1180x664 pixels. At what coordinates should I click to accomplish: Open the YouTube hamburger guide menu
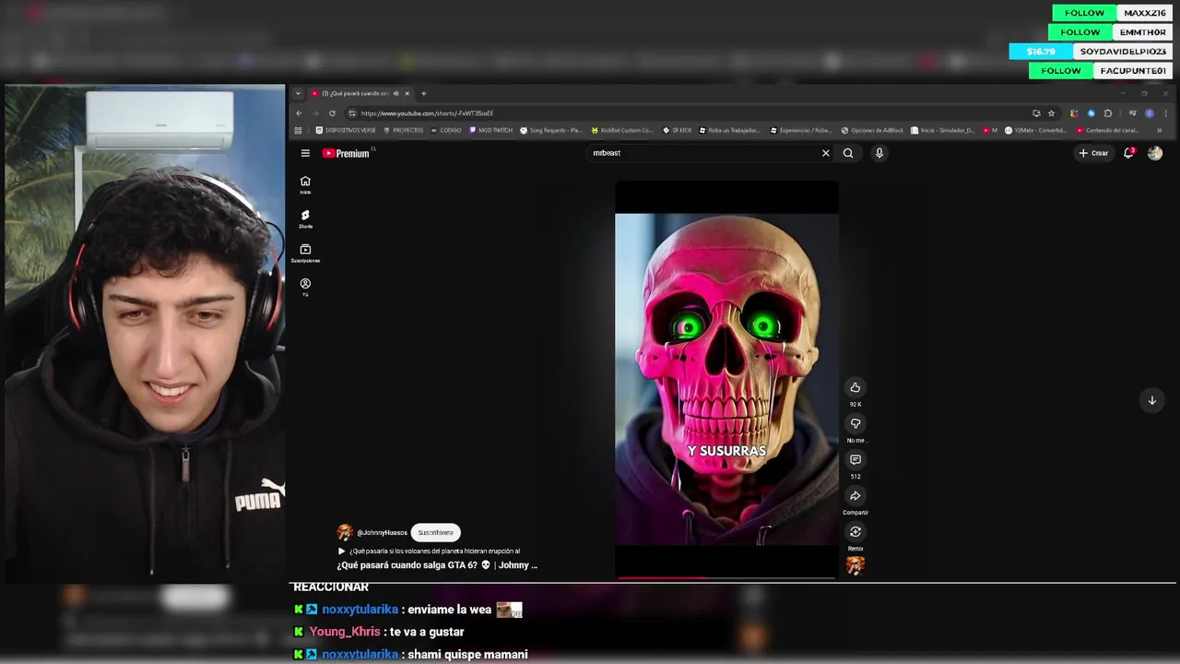point(305,153)
